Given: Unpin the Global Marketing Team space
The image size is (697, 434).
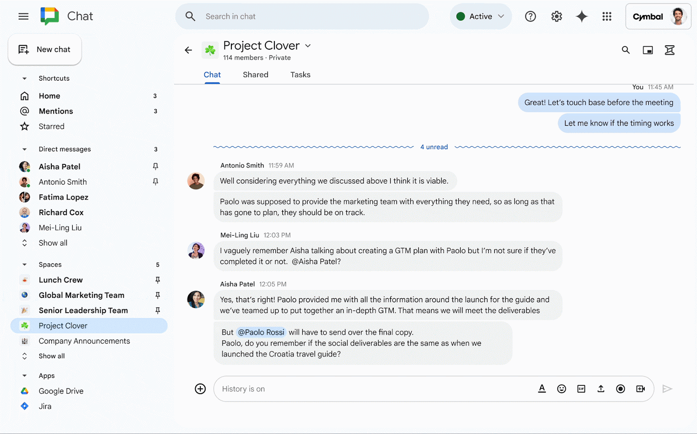Looking at the screenshot, I should [158, 295].
